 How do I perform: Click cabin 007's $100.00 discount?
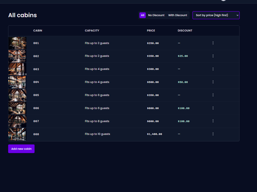coord(183,121)
